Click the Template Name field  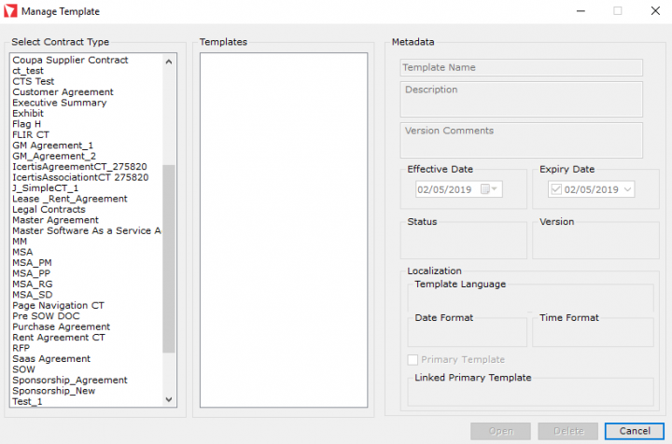[x=521, y=68]
